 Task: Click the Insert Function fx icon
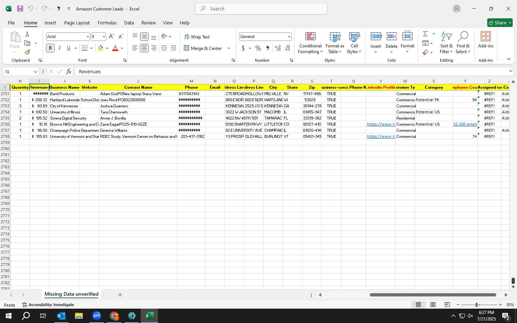[69, 71]
